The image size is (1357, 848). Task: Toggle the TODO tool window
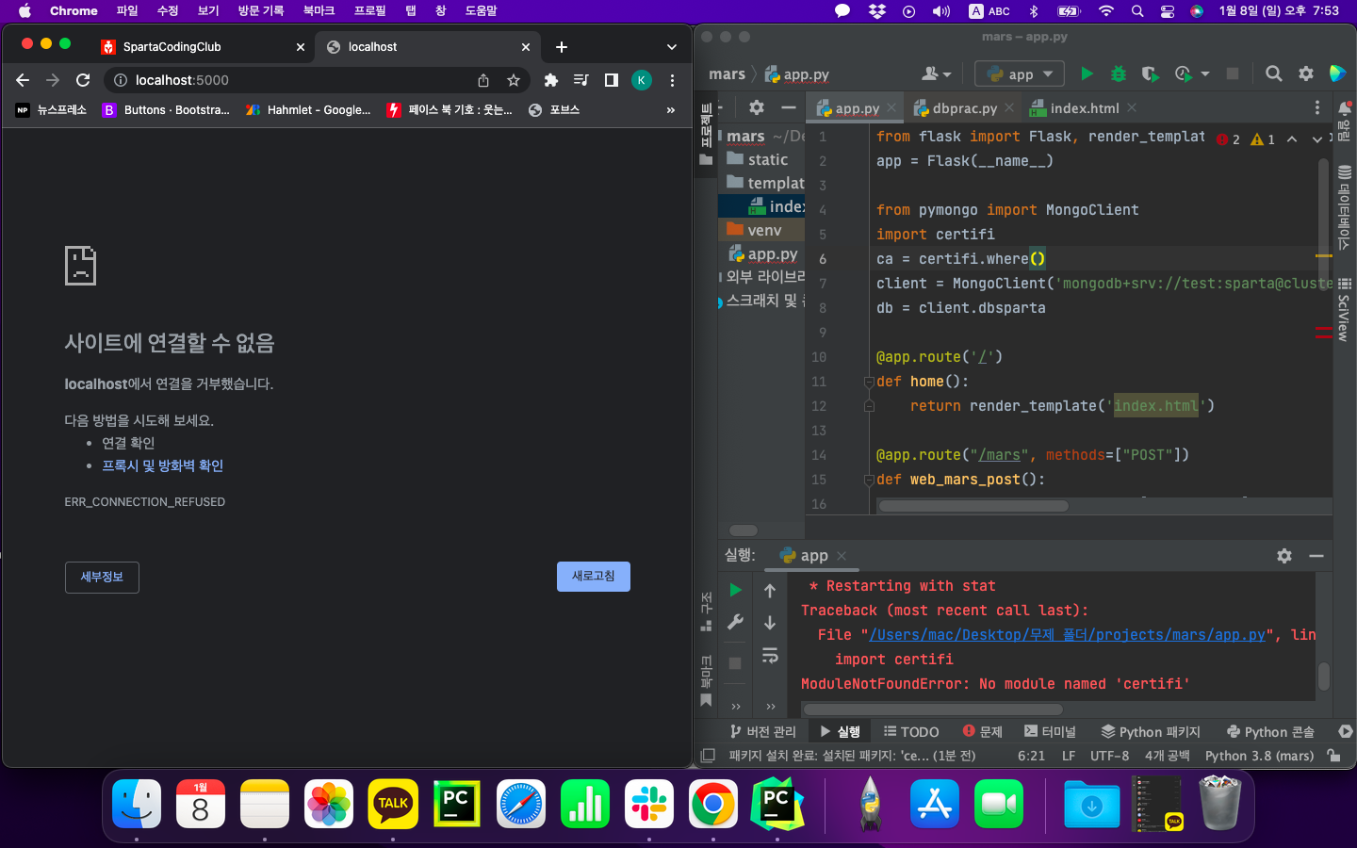point(911,731)
